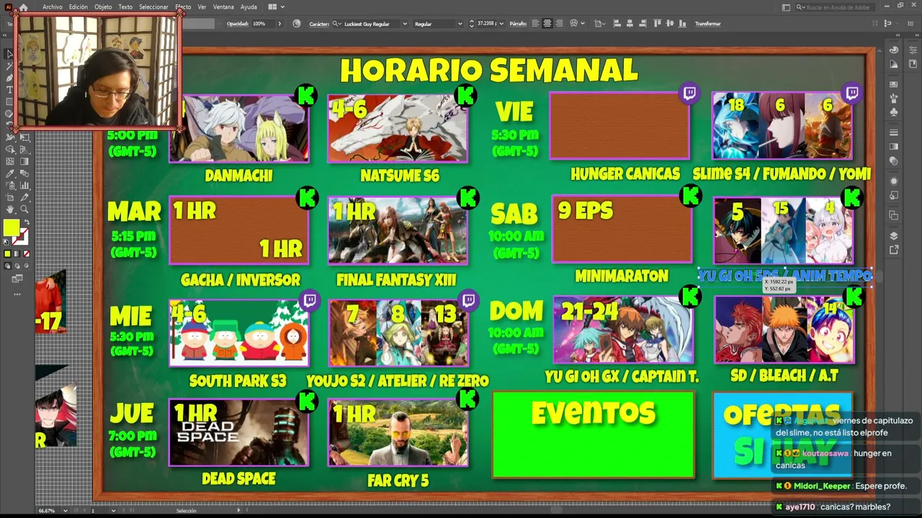The width and height of the screenshot is (922, 518).
Task: Select the Slice tool
Action: (x=24, y=197)
